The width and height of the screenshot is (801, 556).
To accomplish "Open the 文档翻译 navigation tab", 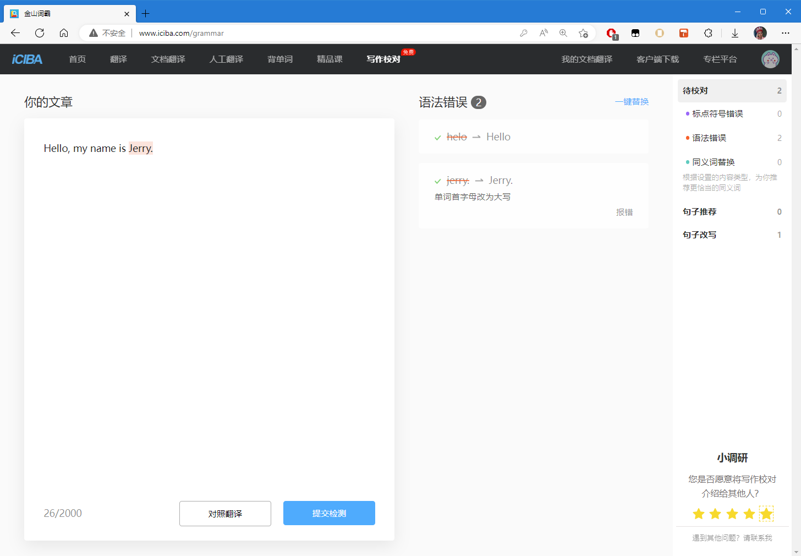I will pos(168,59).
